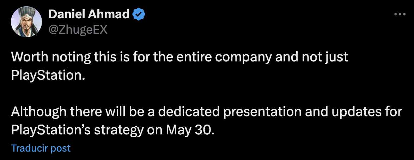414x160 pixels.
Task: Open the Daniel Ahmad display name
Action: (x=89, y=14)
